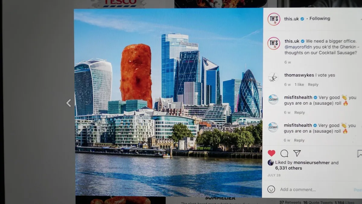The height and width of the screenshot is (204, 362).
Task: Open monsieursehmer profile from liked by
Action: pos(311,163)
